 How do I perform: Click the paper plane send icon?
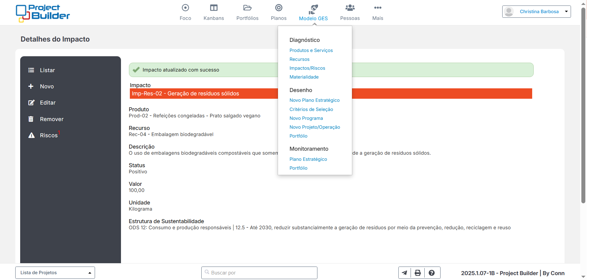pyautogui.click(x=404, y=273)
